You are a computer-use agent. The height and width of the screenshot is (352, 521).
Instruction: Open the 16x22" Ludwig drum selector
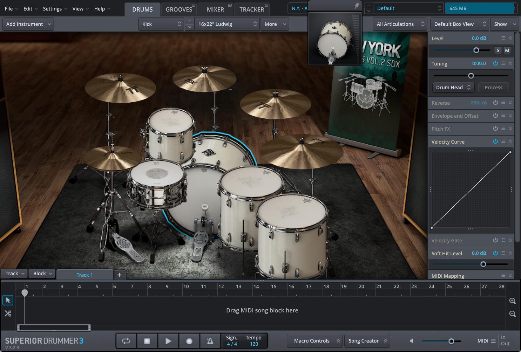click(227, 24)
